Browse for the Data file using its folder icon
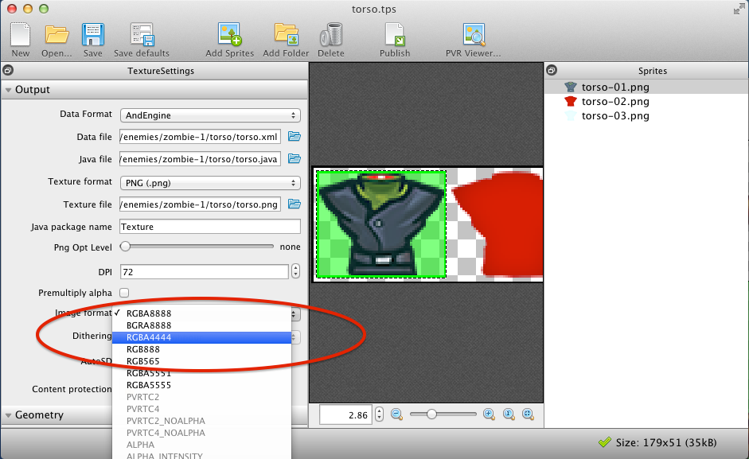The image size is (749, 459). click(x=294, y=136)
